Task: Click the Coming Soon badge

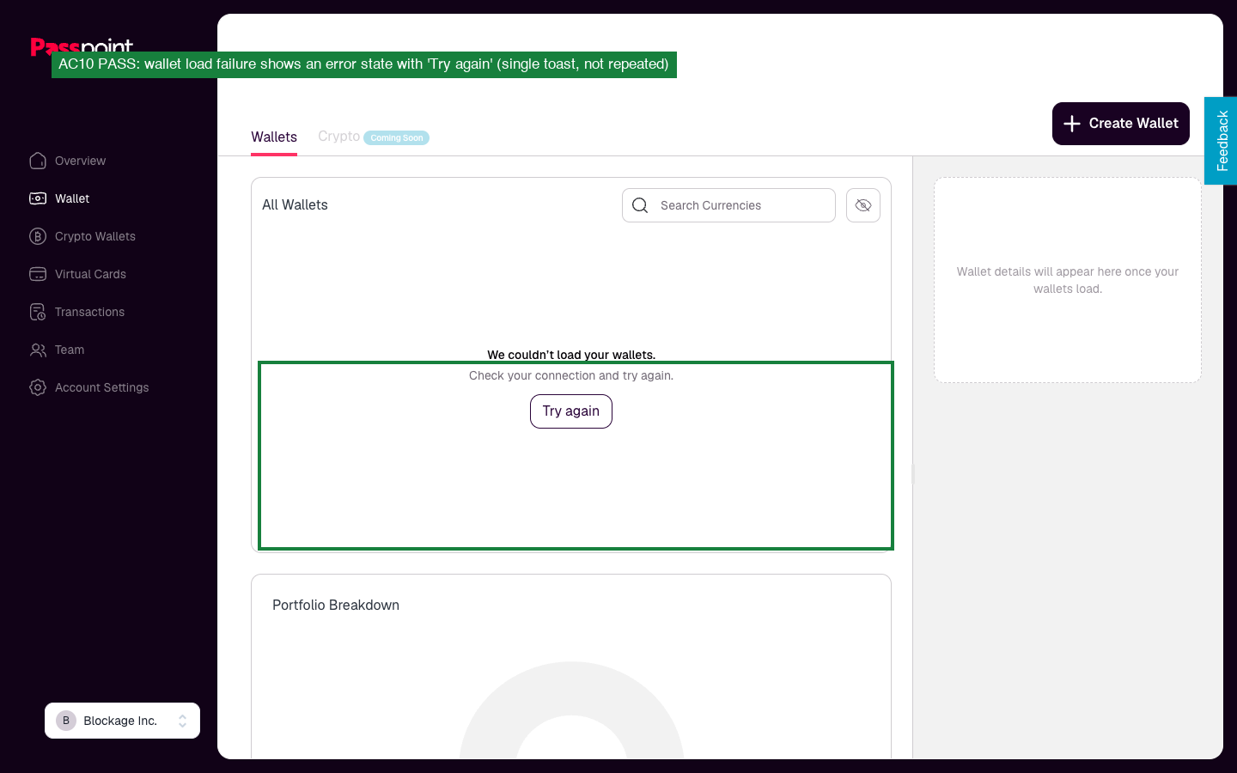Action: pyautogui.click(x=397, y=137)
